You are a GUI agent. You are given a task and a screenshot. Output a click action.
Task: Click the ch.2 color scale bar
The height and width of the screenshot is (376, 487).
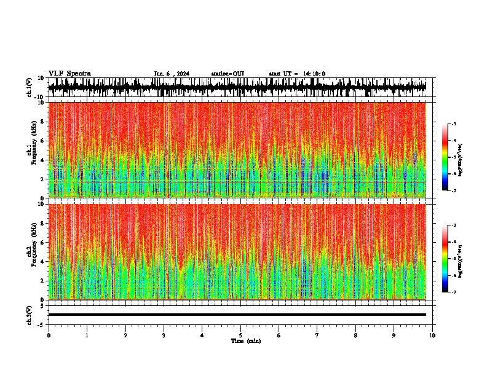coord(445,259)
